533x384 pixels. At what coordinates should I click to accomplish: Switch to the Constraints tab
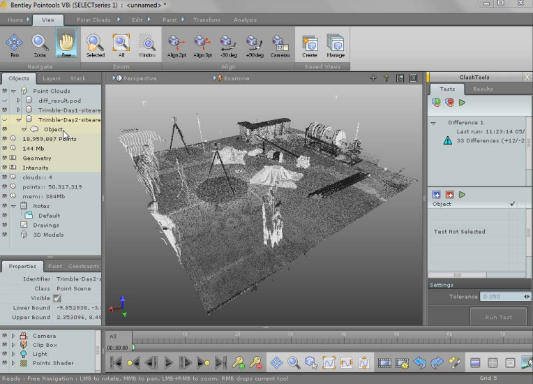click(x=84, y=266)
